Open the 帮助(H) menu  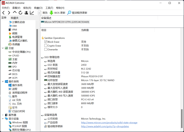point(60,8)
